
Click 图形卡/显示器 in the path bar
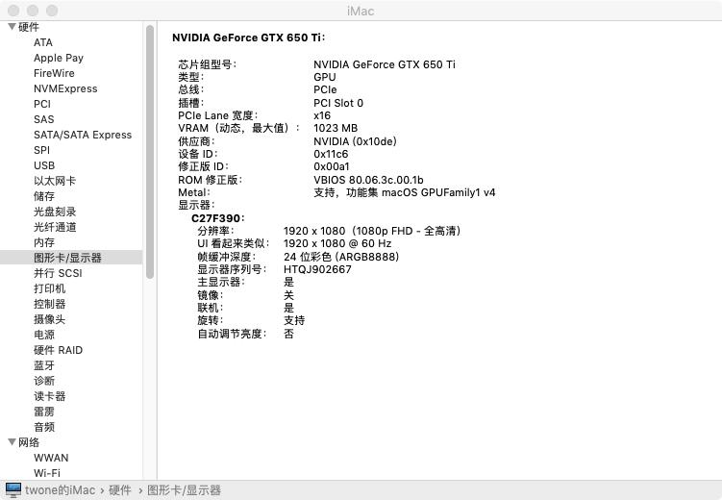coord(185,489)
